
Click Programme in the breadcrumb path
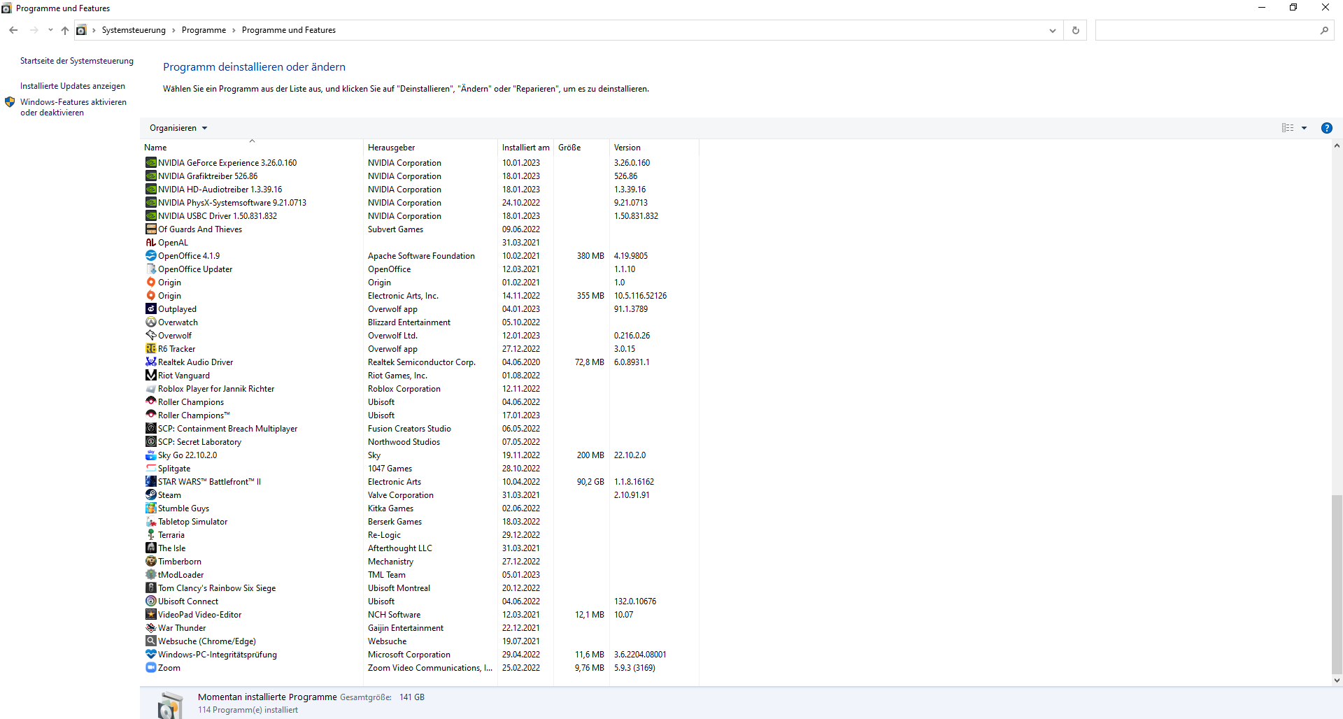(x=204, y=30)
